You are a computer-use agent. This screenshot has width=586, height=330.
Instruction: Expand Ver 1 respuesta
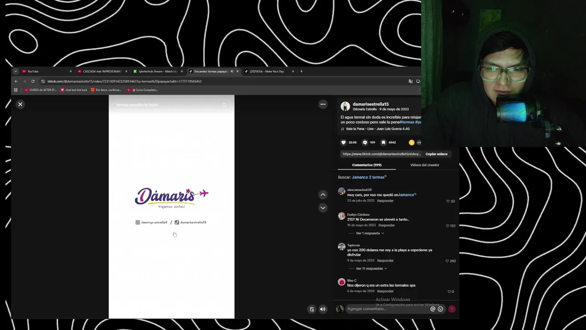pyautogui.click(x=370, y=233)
